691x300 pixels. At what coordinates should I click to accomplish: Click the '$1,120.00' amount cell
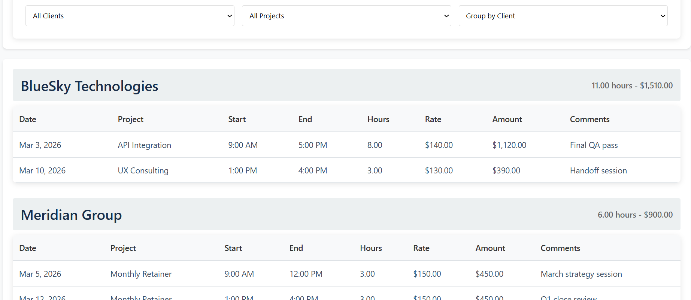509,145
